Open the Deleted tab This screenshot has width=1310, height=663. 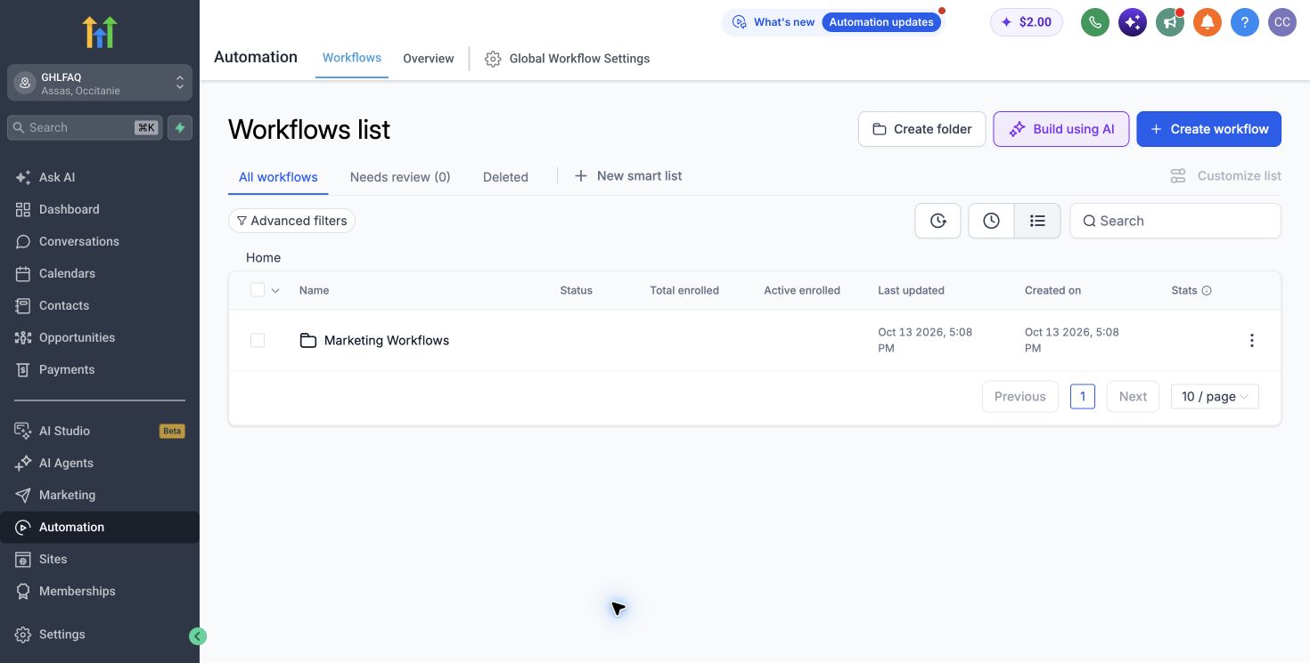coord(505,177)
